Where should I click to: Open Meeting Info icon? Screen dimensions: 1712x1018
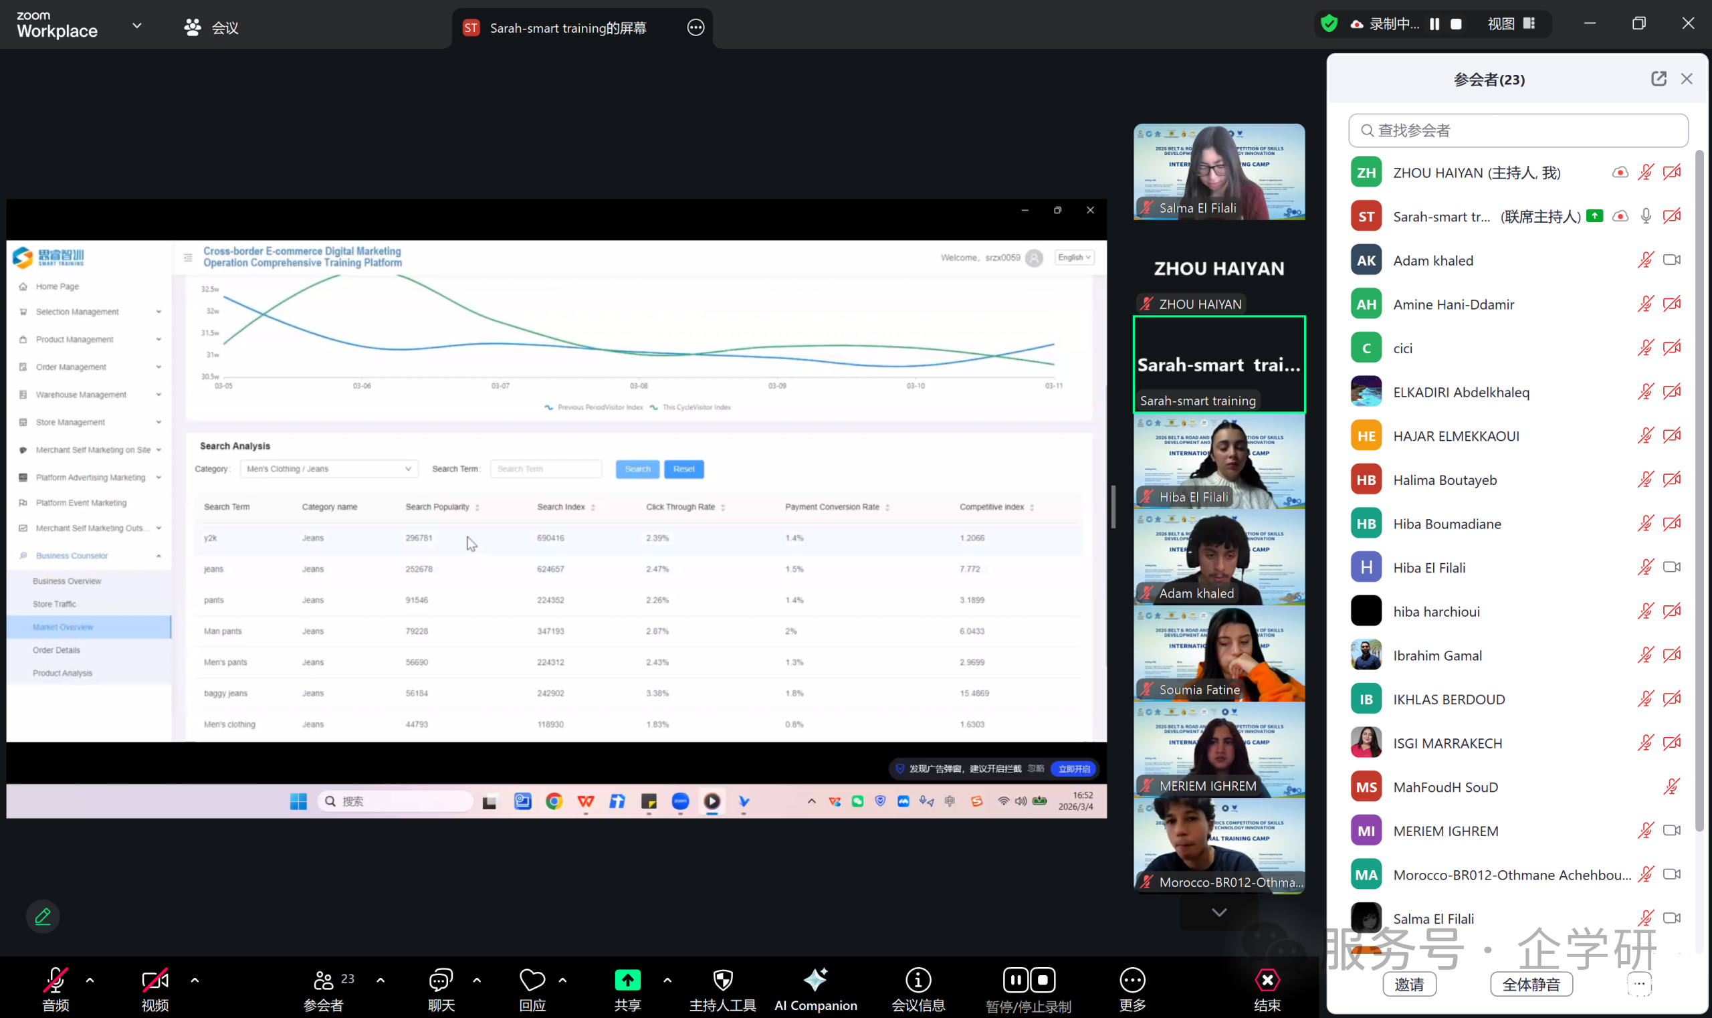pyautogui.click(x=918, y=981)
